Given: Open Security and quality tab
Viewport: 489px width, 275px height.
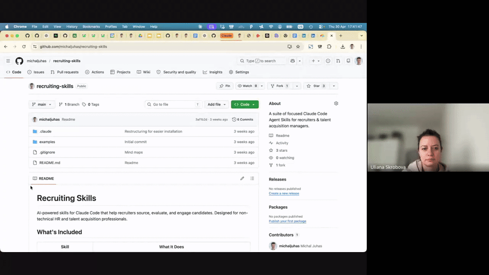Looking at the screenshot, I should point(176,72).
